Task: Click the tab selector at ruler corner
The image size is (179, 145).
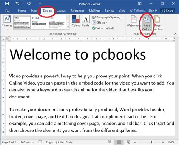Action: point(3,39)
